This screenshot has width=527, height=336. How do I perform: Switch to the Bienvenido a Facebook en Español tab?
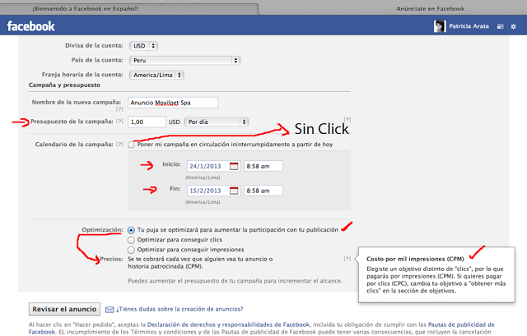click(x=86, y=9)
